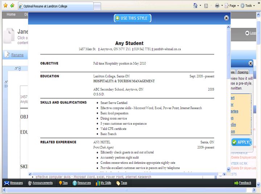Click the HOSPITALITY & TOURISM MANAGEMENT text

pos(124,81)
